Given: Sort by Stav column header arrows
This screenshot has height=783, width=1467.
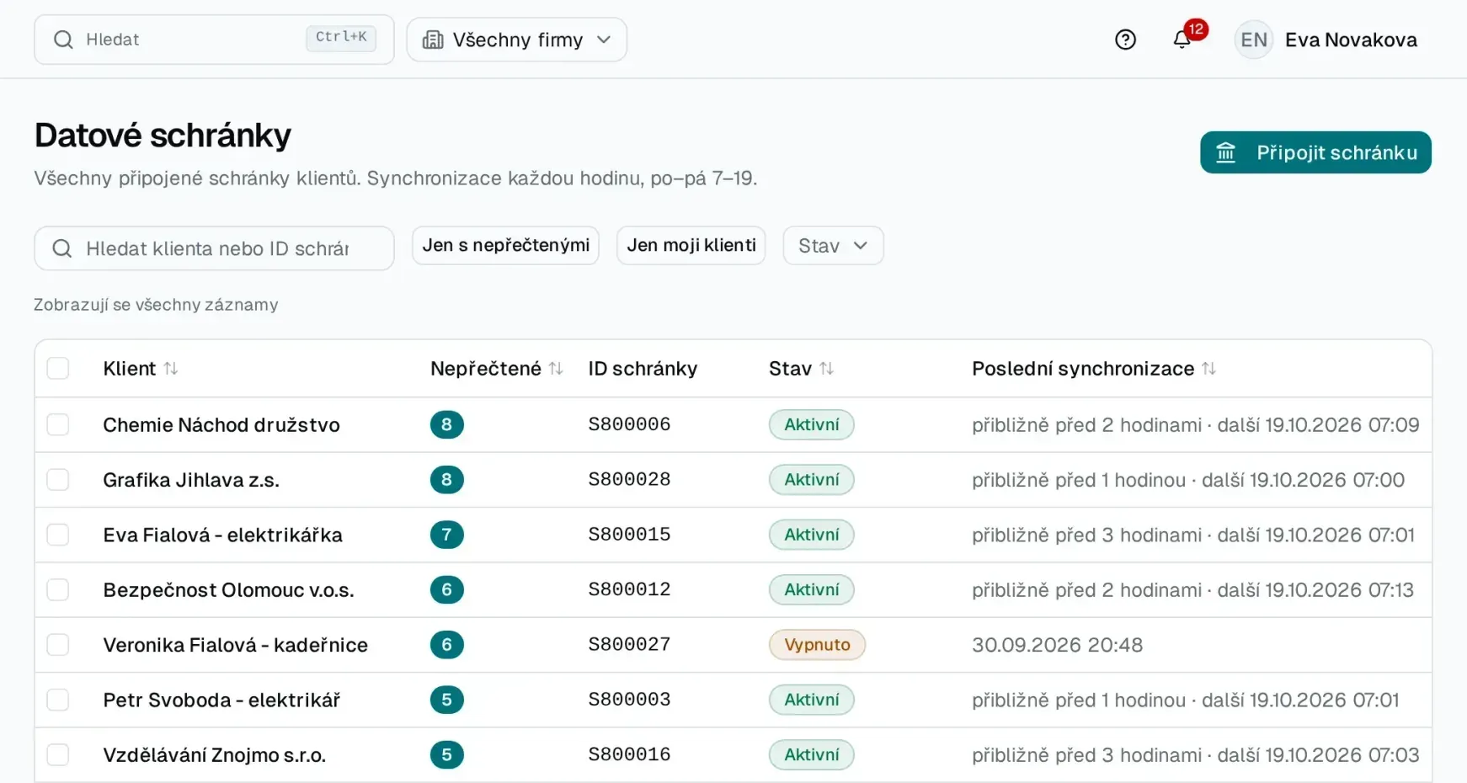Looking at the screenshot, I should pyautogui.click(x=826, y=369).
